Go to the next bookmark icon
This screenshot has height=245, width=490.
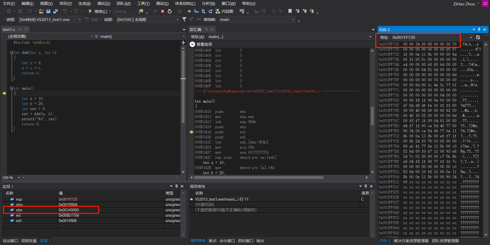tap(304, 11)
